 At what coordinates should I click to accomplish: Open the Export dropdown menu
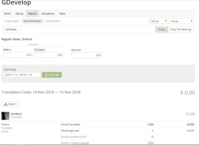click(x=11, y=104)
